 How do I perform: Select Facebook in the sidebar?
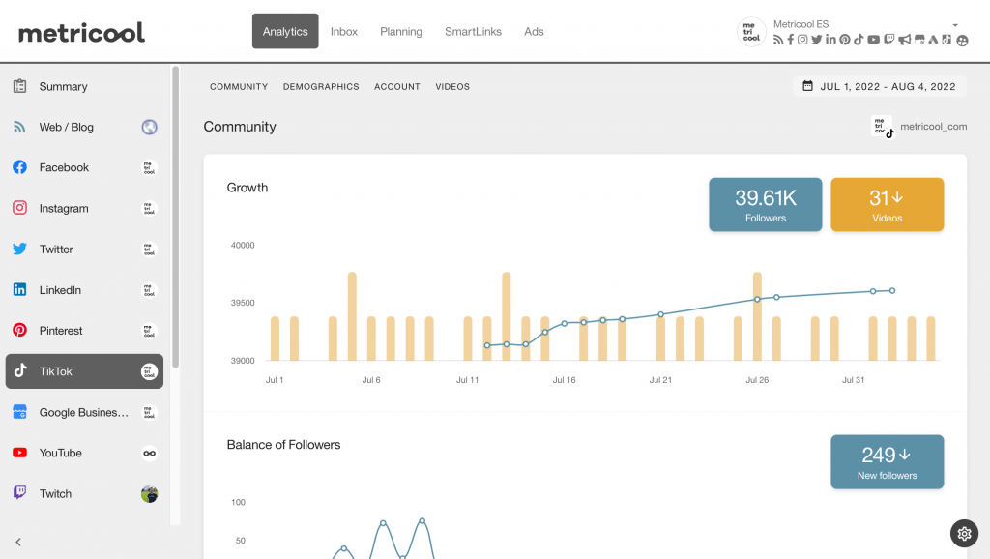point(85,167)
